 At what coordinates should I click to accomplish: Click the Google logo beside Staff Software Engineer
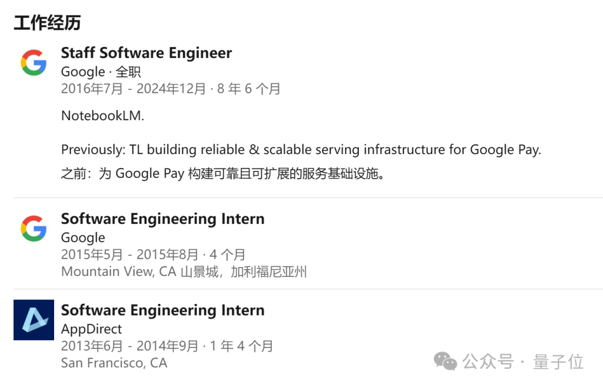tap(34, 63)
